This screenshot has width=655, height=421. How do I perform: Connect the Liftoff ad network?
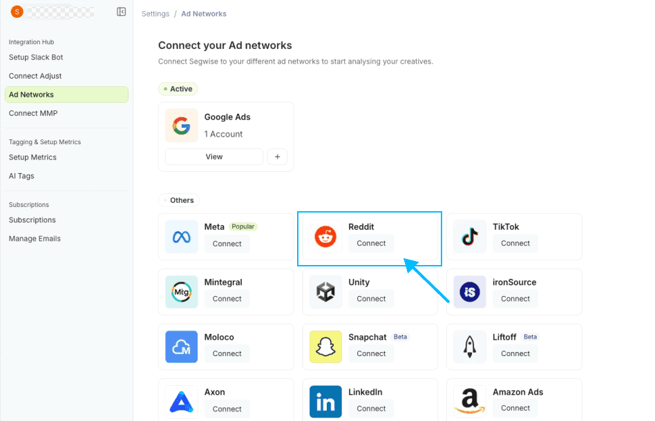(515, 353)
